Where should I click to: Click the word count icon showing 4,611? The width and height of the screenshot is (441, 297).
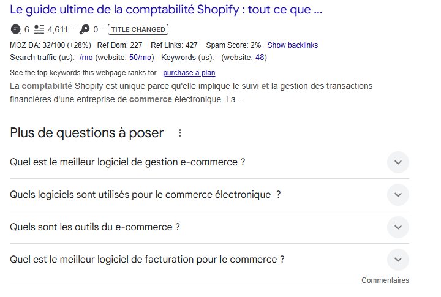coord(39,29)
